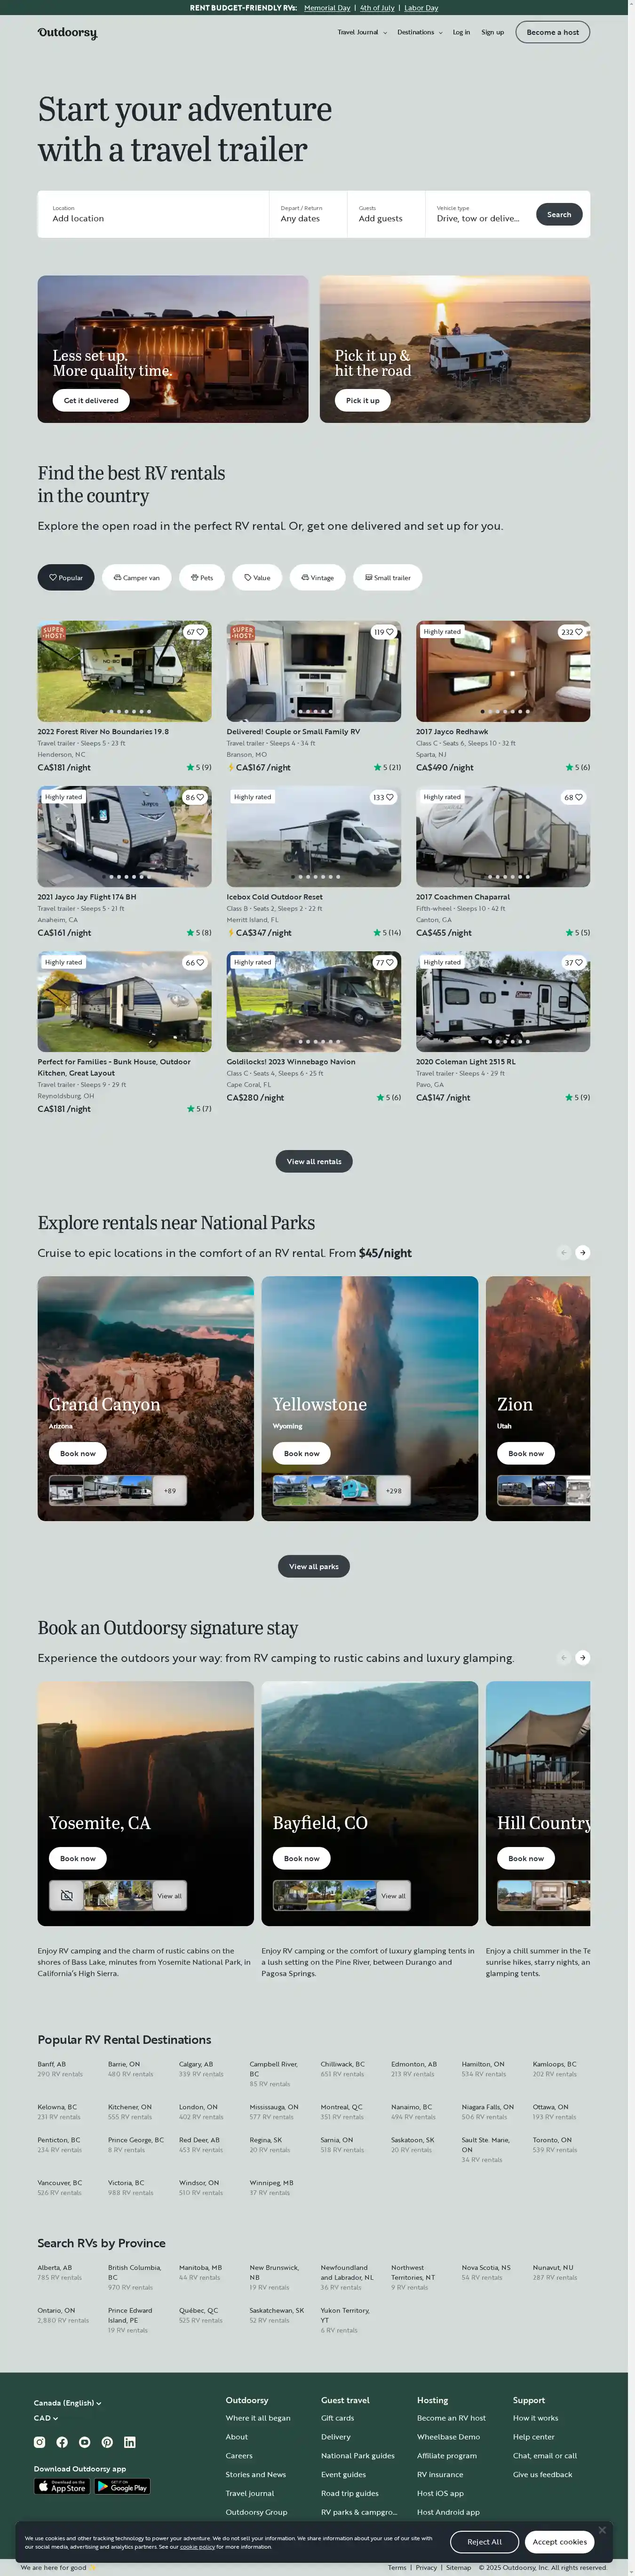Select the Camper van category tab

click(137, 577)
